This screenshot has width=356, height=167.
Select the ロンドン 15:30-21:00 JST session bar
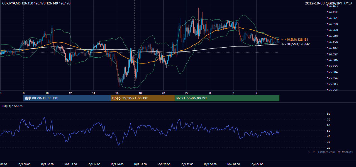(143, 98)
